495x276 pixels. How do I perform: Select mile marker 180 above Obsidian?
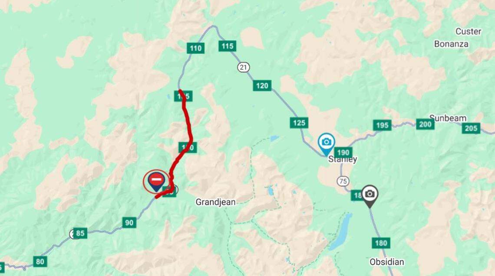point(381,243)
